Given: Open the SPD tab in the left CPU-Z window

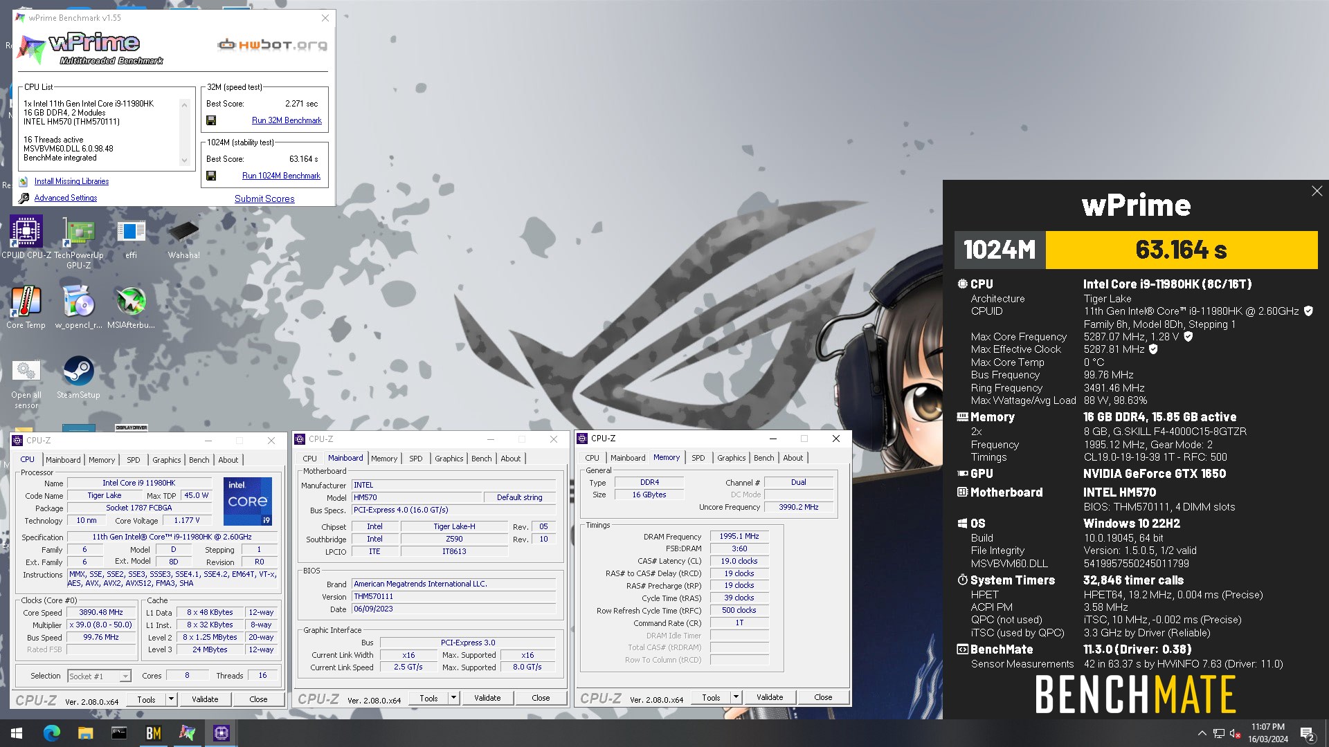Looking at the screenshot, I should click(x=134, y=460).
